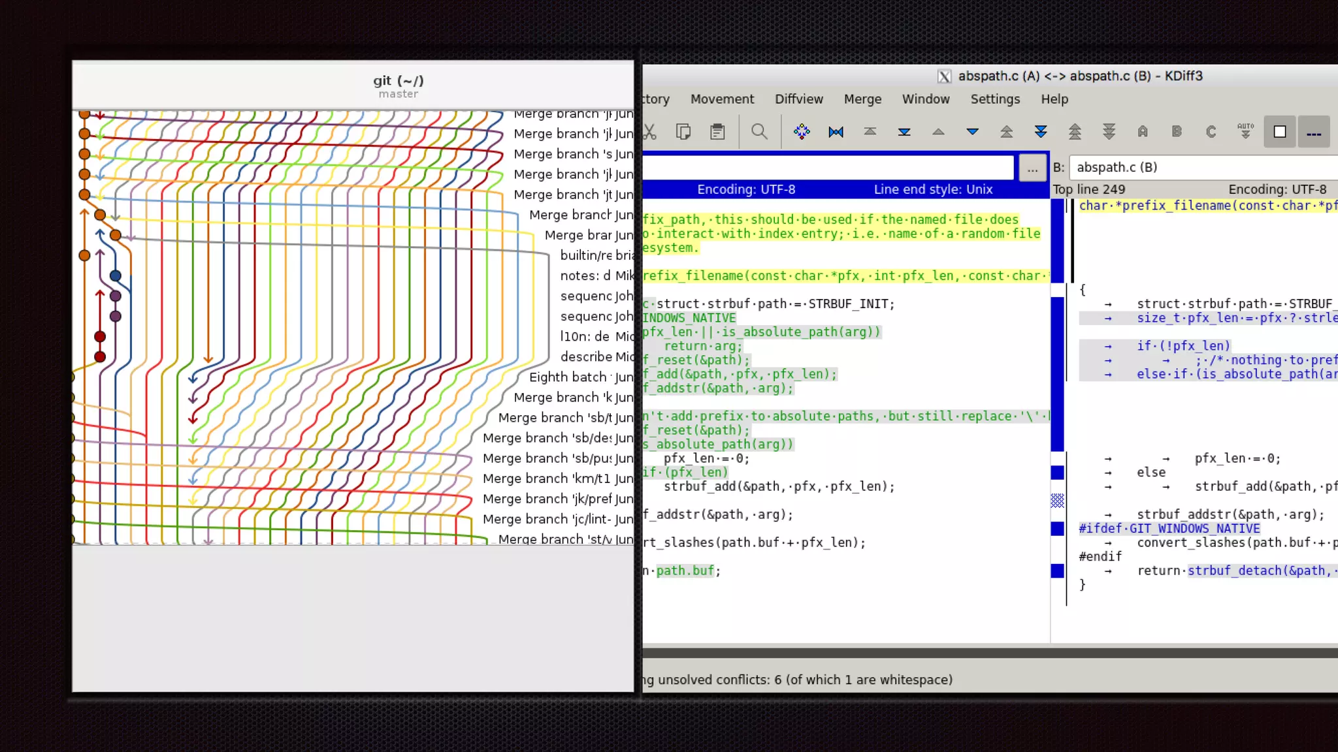
Task: Click 'return arg;' line in pane A
Action: point(703,347)
